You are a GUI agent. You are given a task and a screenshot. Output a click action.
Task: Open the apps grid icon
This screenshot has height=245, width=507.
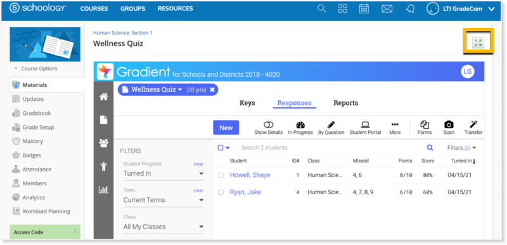(343, 8)
